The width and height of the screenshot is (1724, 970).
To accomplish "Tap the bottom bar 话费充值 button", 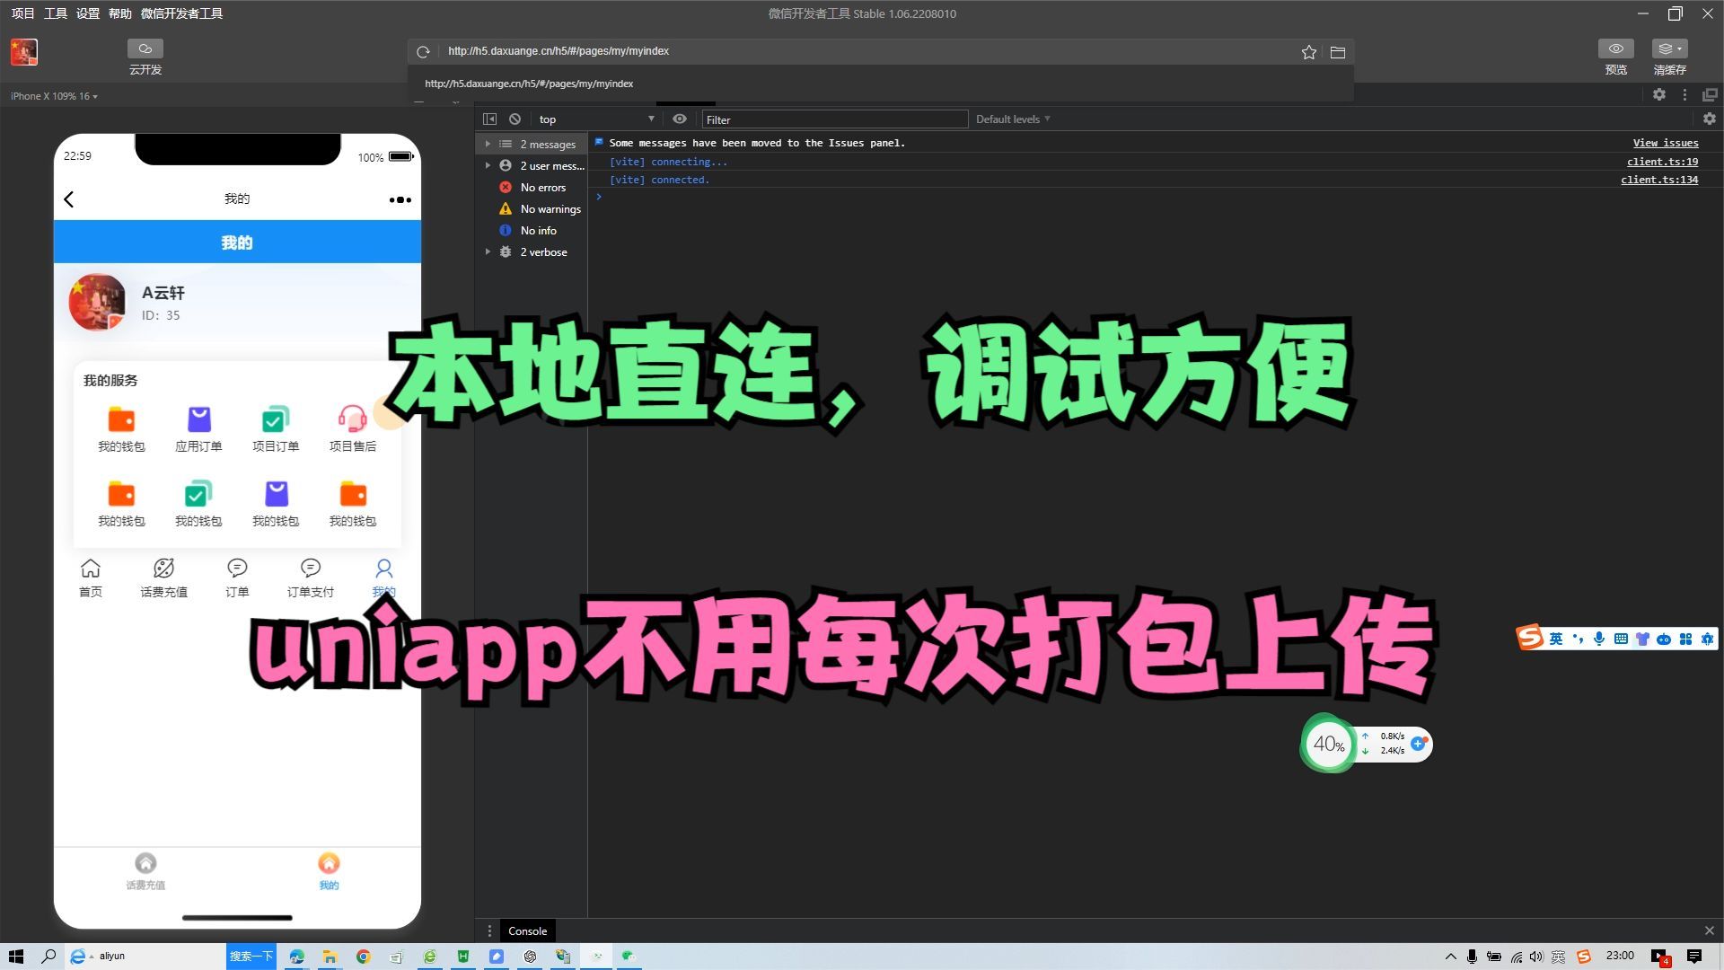I will (x=145, y=871).
